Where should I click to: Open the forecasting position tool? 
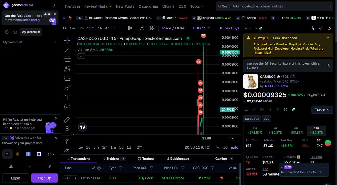67,78
